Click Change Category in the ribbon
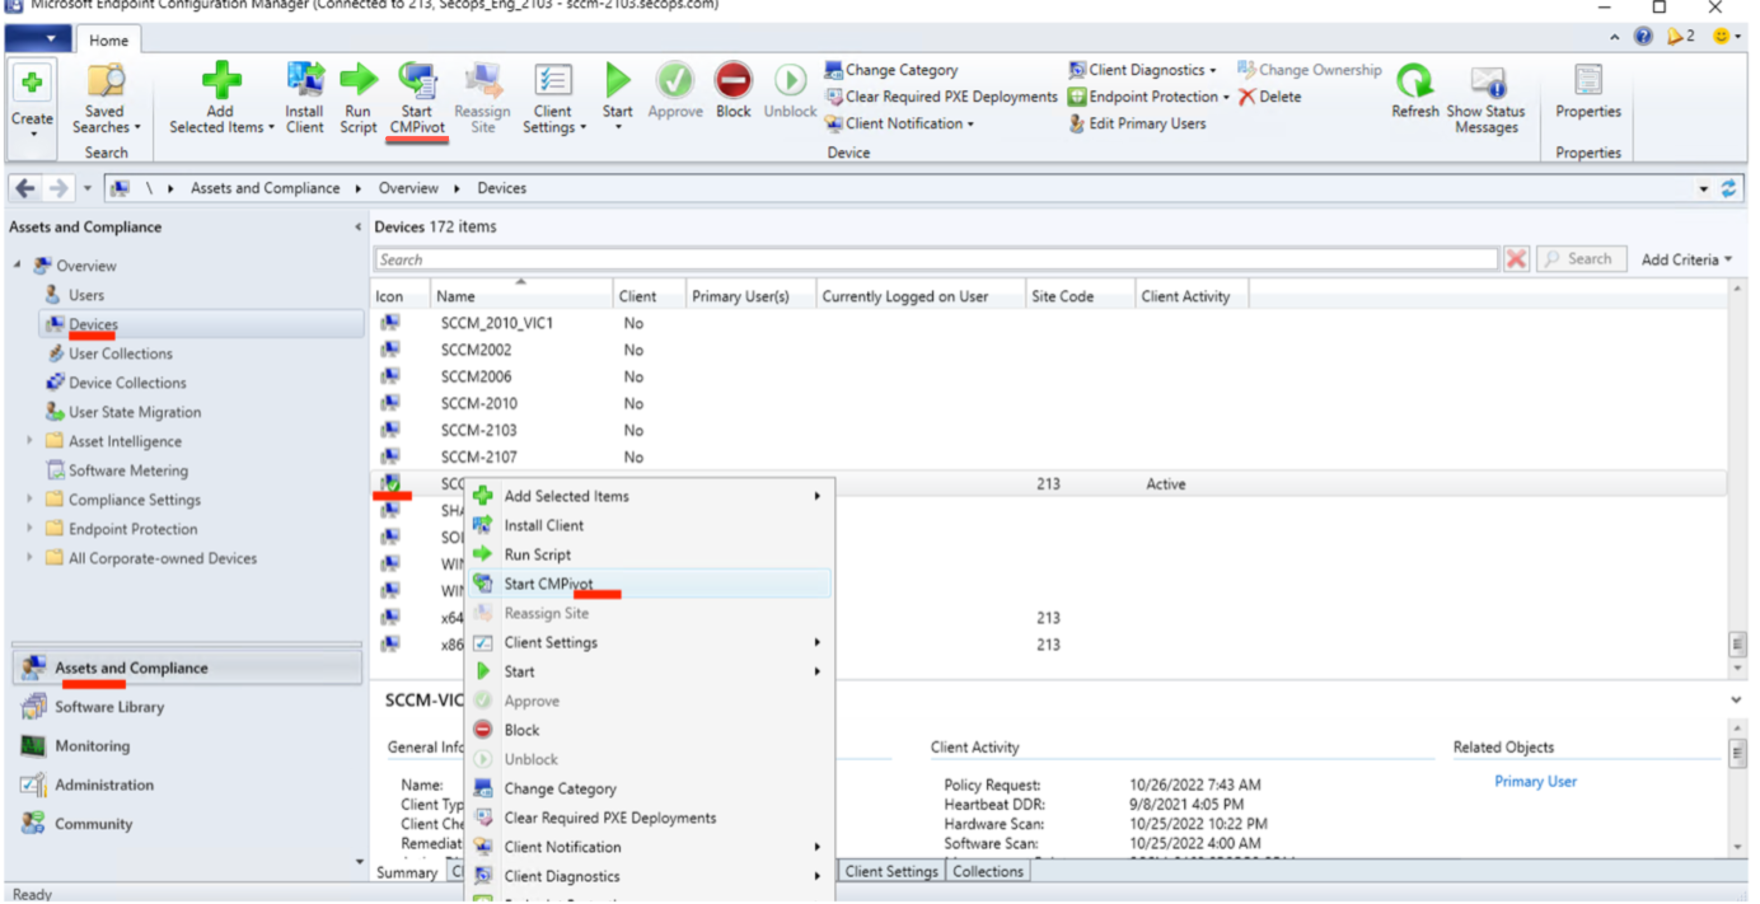The width and height of the screenshot is (1760, 904). 892,70
